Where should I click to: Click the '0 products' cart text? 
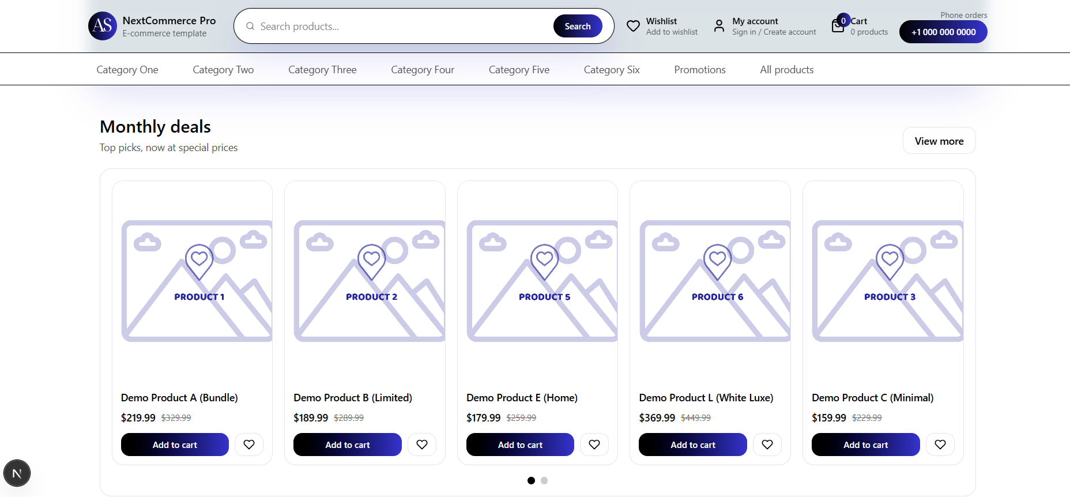point(869,32)
